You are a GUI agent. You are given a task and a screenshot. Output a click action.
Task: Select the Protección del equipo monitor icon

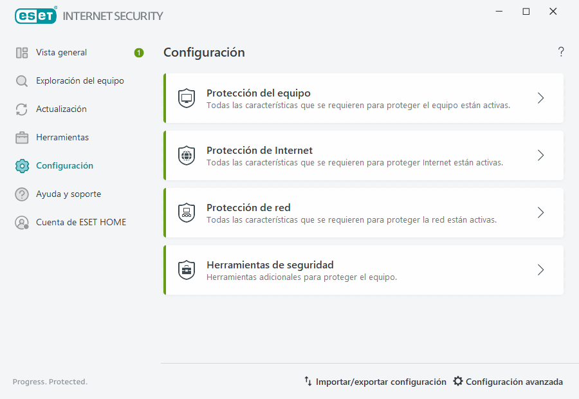pos(187,98)
